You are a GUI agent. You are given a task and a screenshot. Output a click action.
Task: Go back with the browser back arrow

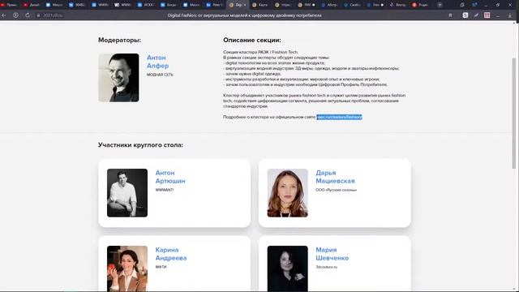[x=3, y=15]
